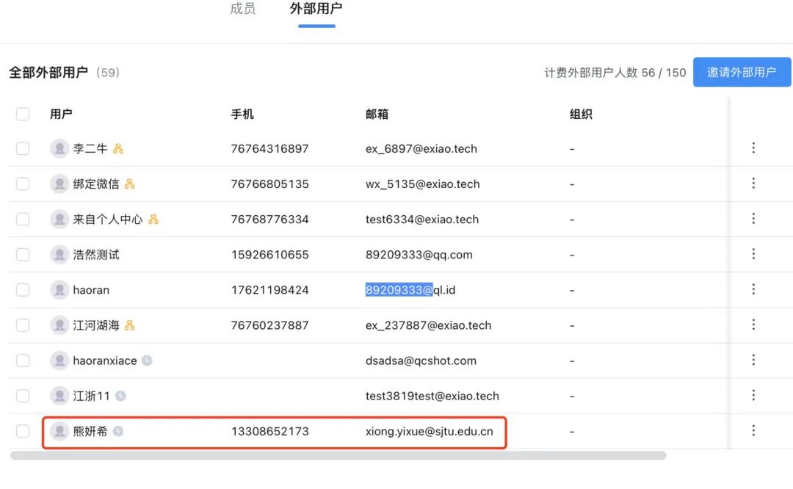This screenshot has width=793, height=489.
Task: Click email test6334@exiao.tech
Action: click(x=422, y=220)
